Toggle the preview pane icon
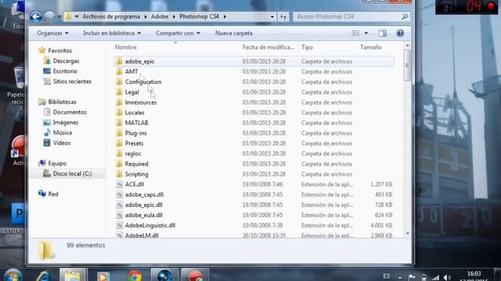Screen dimensions: 501x281 tap(382, 33)
